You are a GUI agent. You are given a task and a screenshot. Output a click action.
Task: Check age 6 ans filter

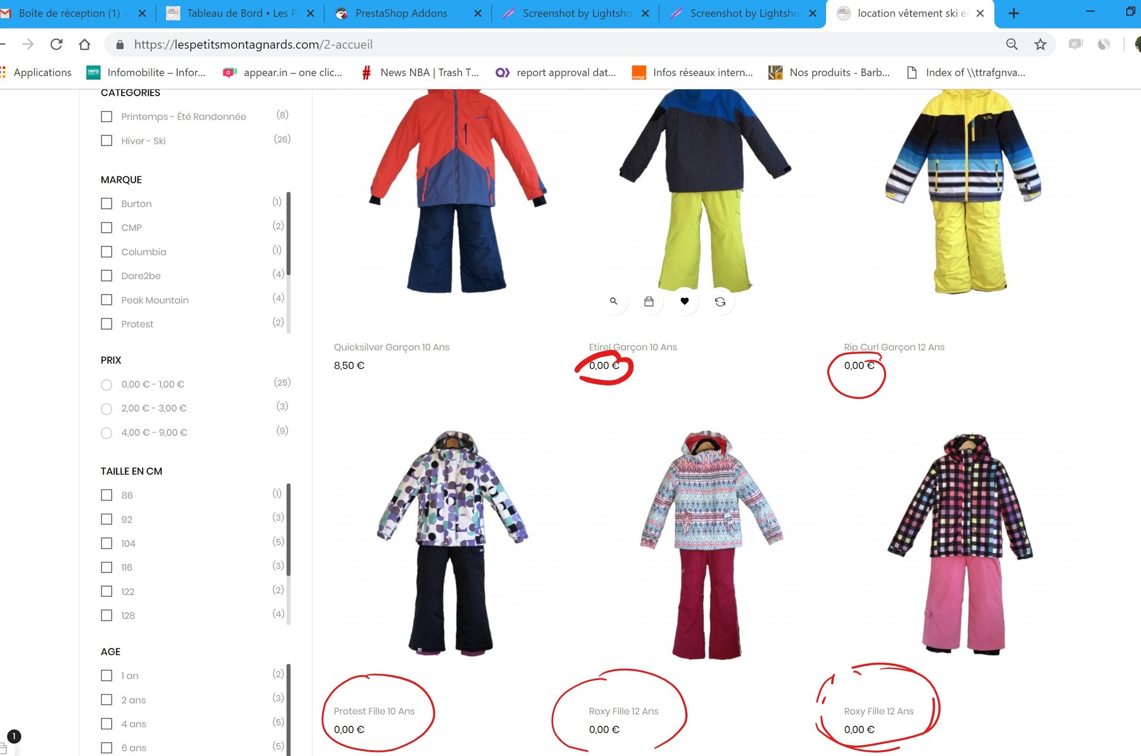pos(106,748)
